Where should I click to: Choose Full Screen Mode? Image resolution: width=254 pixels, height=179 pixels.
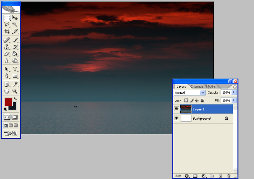[x=16, y=125]
